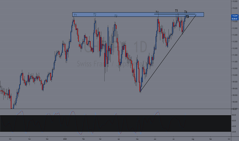Click the 40.00 oscillator scale label
239x141 pixels.
(x=234, y=126)
